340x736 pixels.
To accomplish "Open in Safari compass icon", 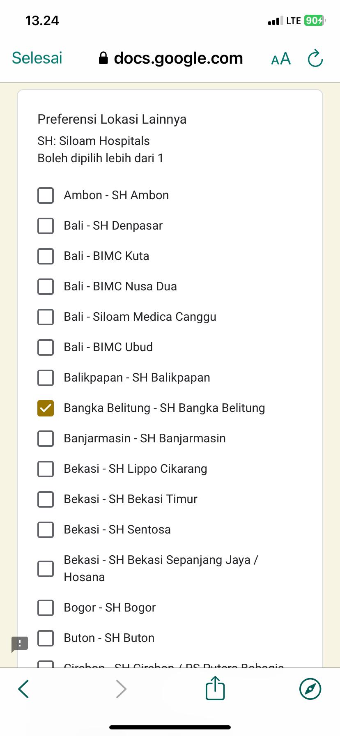I will tap(310, 689).
